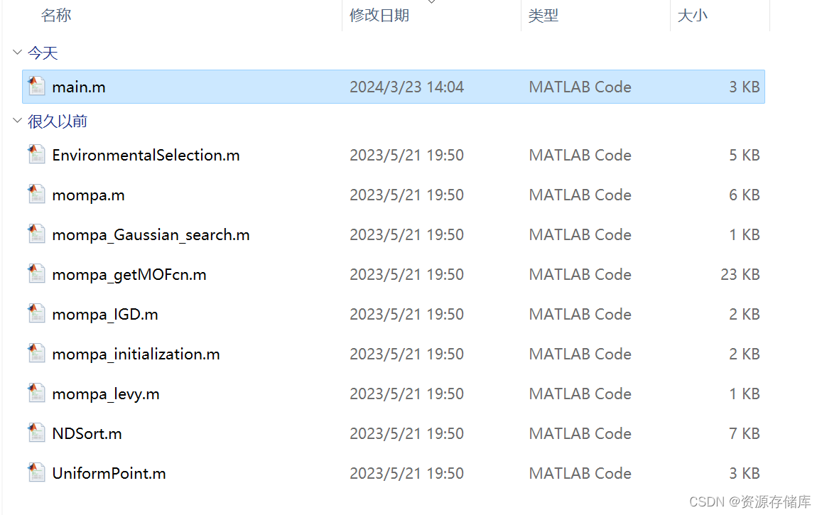Click the file icon for EnvironmentalSelection.m
The image size is (822, 515).
point(36,155)
